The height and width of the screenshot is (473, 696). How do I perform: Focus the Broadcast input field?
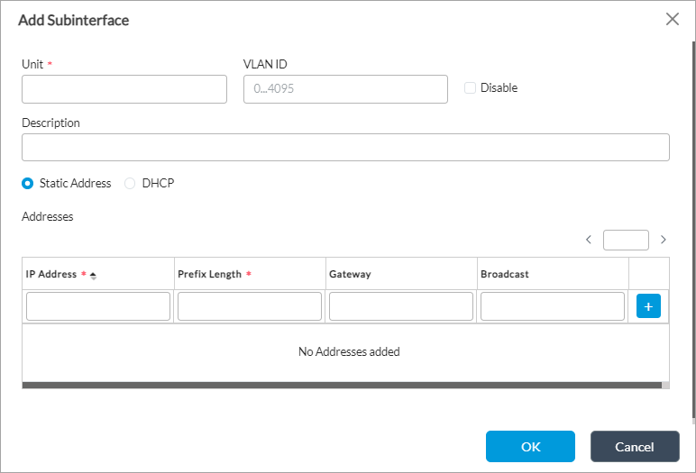coord(553,306)
